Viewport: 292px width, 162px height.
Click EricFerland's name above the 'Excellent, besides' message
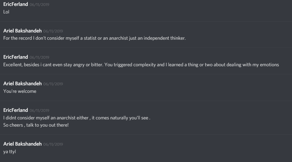tap(15, 57)
